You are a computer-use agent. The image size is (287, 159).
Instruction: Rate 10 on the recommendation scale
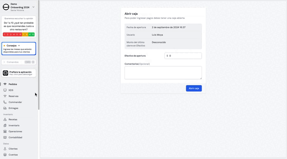click(x=33, y=34)
